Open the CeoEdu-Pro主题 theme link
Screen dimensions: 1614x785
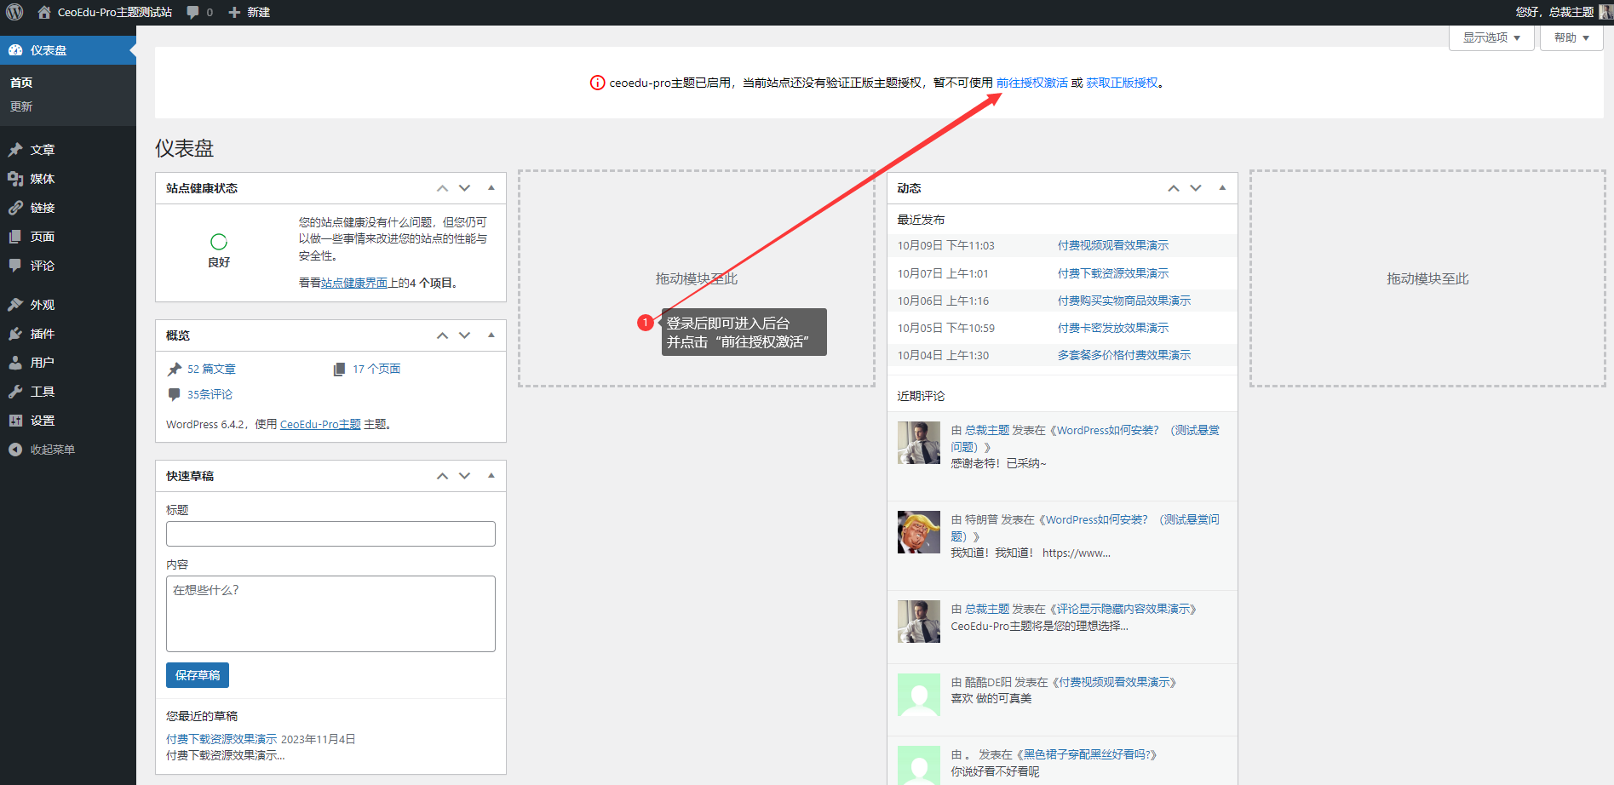tap(320, 424)
